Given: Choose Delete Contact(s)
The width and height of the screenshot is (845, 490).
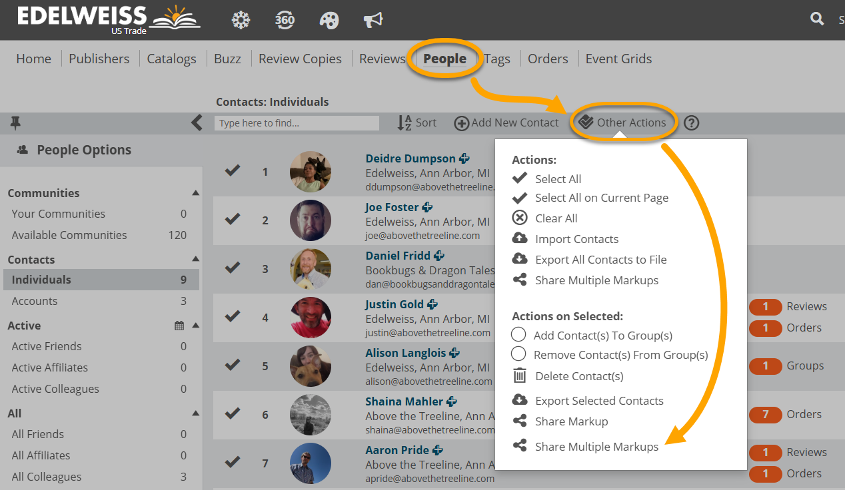Looking at the screenshot, I should click(568, 376).
